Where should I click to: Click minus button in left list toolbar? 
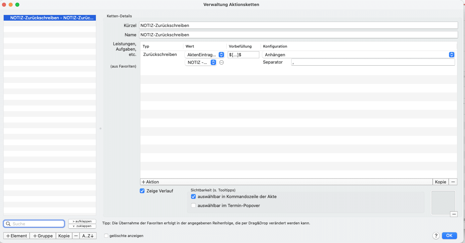(x=76, y=236)
